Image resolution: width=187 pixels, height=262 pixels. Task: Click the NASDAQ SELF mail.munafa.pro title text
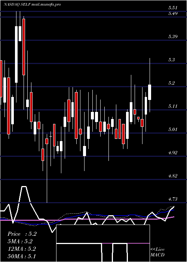[32, 4]
